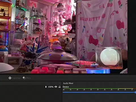Click the 100% battery level label

point(51,87)
